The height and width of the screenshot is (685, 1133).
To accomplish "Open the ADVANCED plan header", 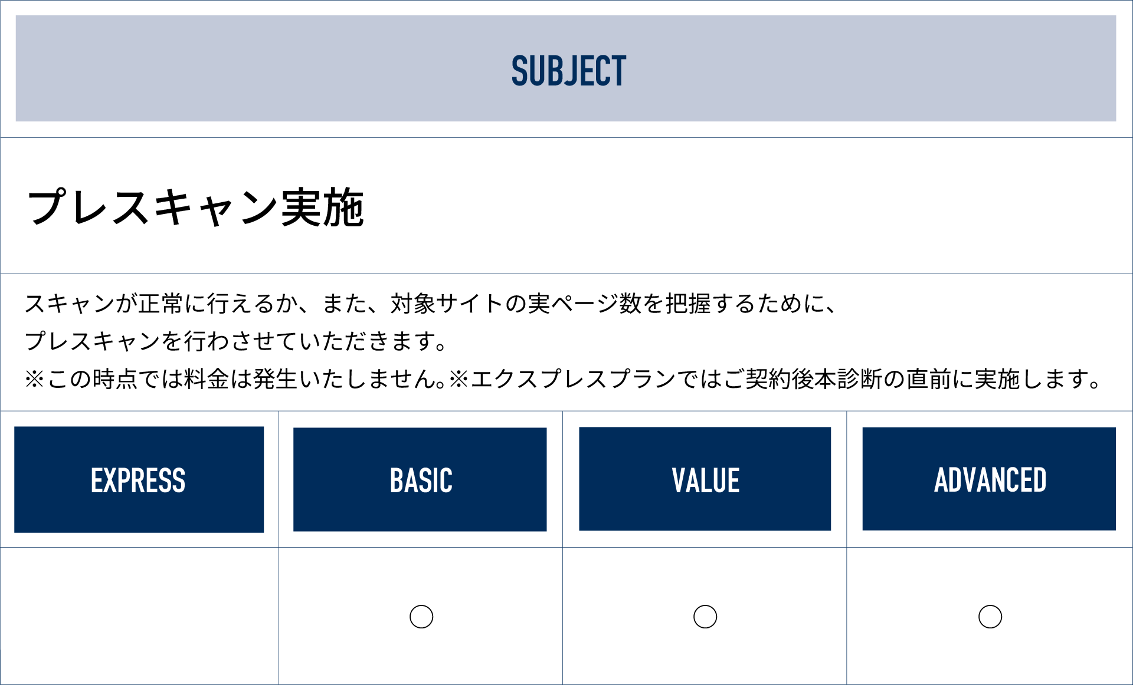I will tap(989, 479).
